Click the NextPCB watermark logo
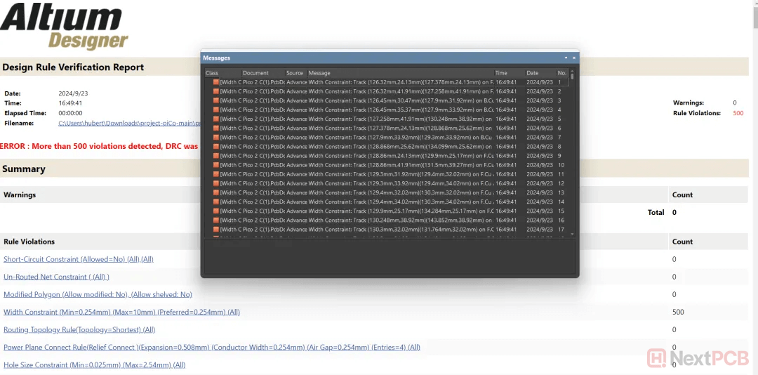This screenshot has height=375, width=758. tap(702, 357)
